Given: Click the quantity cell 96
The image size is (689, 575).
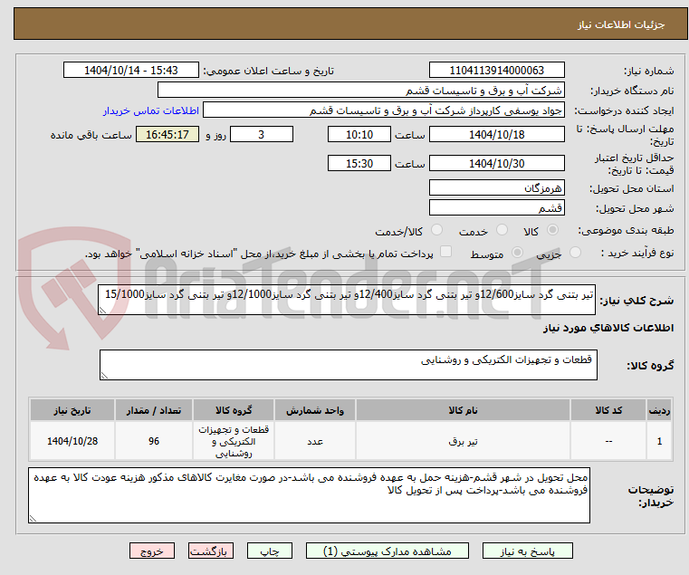Looking at the screenshot, I should click(x=154, y=441).
